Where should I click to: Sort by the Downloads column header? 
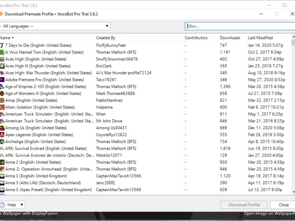click(x=230, y=38)
